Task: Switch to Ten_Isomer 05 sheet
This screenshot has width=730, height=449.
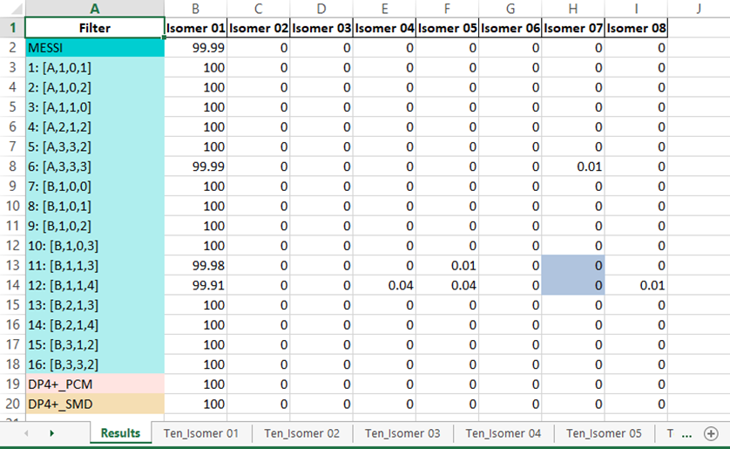Action: click(x=604, y=433)
